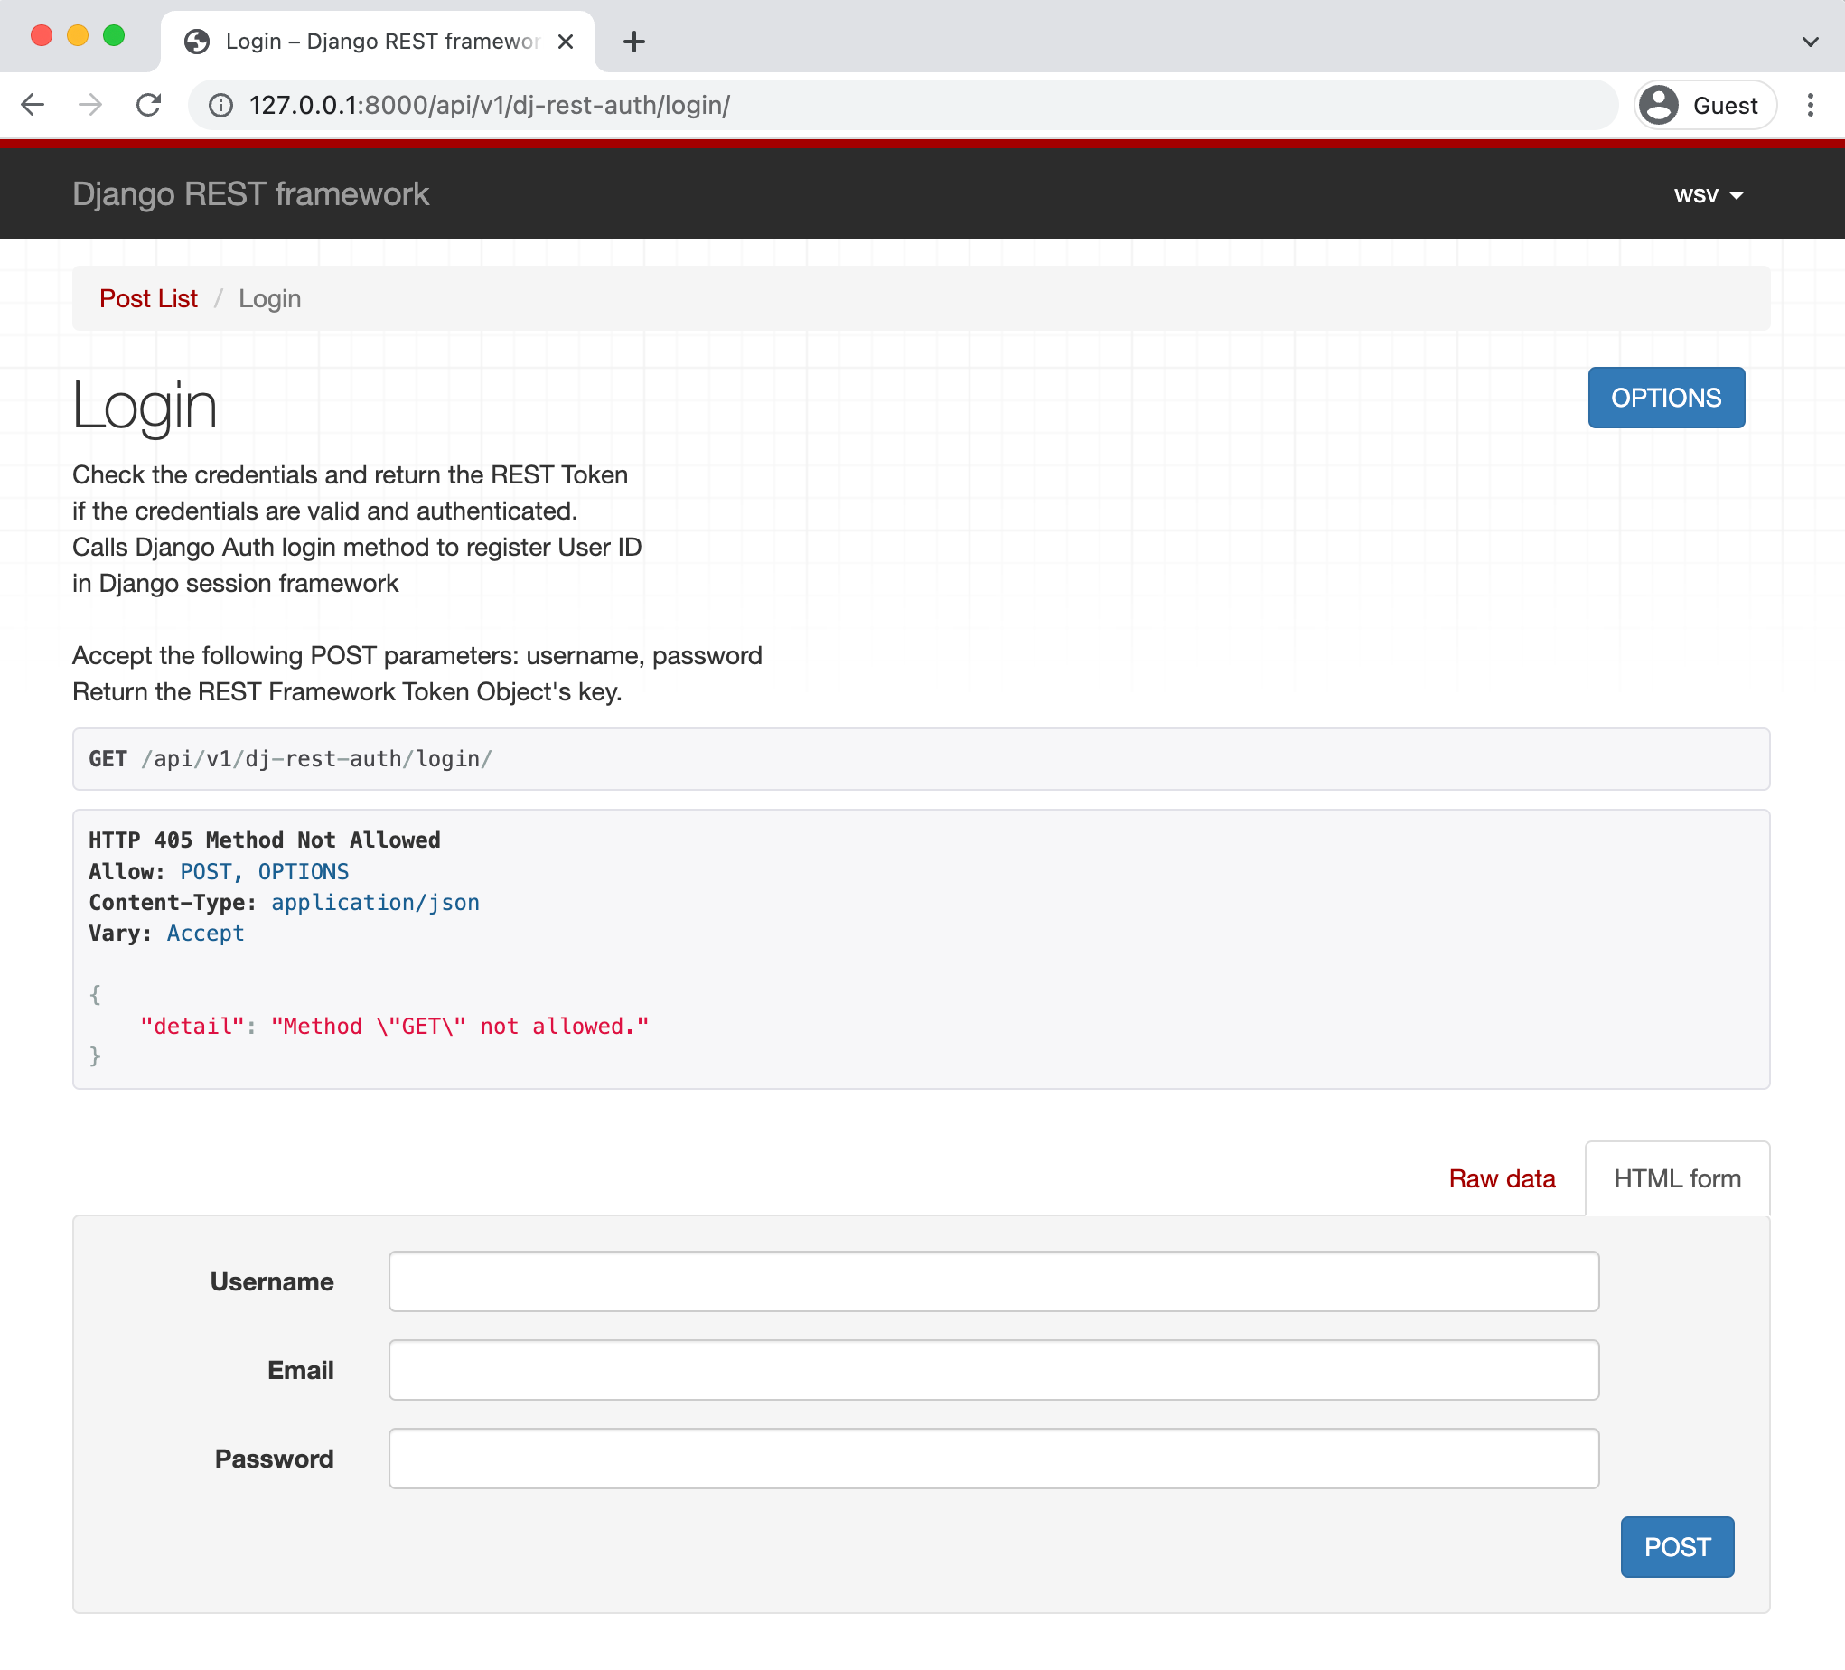
Task: Go back using browser back arrow
Action: pyautogui.click(x=33, y=106)
